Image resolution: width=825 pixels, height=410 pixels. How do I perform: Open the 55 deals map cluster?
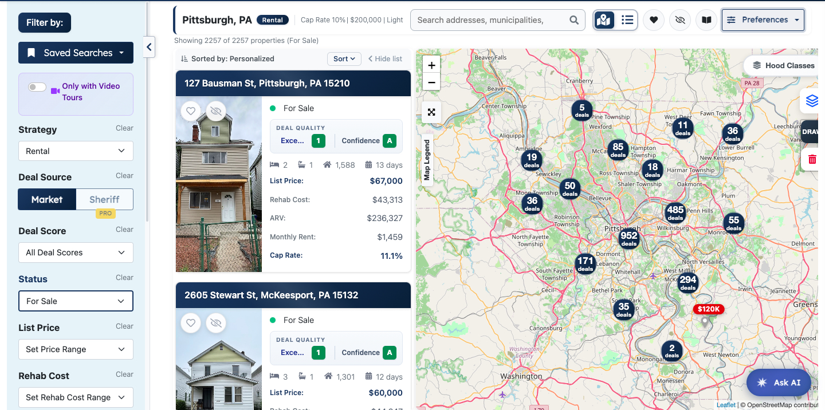734,223
